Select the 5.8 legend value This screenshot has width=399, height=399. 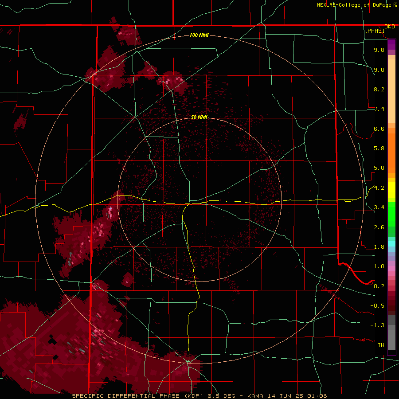(379, 149)
